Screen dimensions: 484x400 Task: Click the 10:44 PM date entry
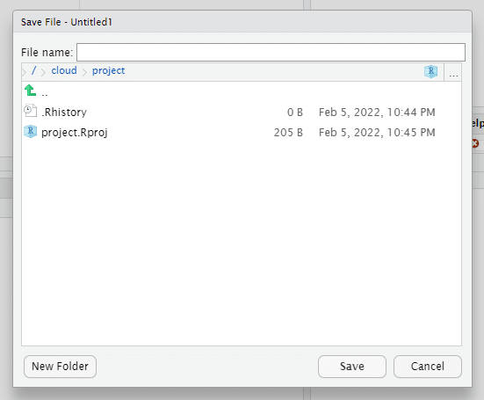pyautogui.click(x=377, y=113)
